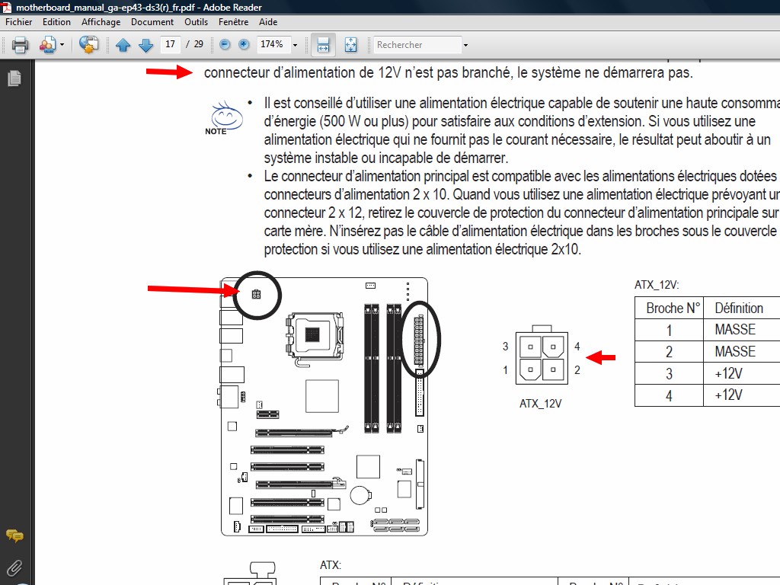Viewport: 780px width, 585px height.
Task: Focus the Rechercher search box
Action: (417, 45)
